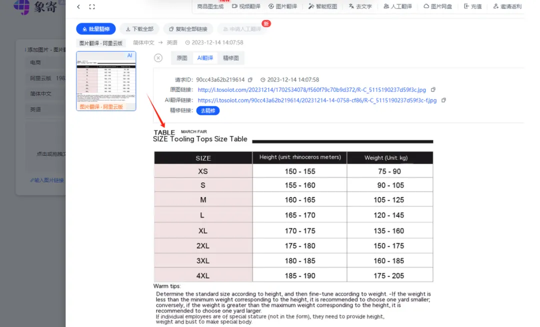
Task: Click the 批量精修 batch refine button
Action: coord(95,28)
